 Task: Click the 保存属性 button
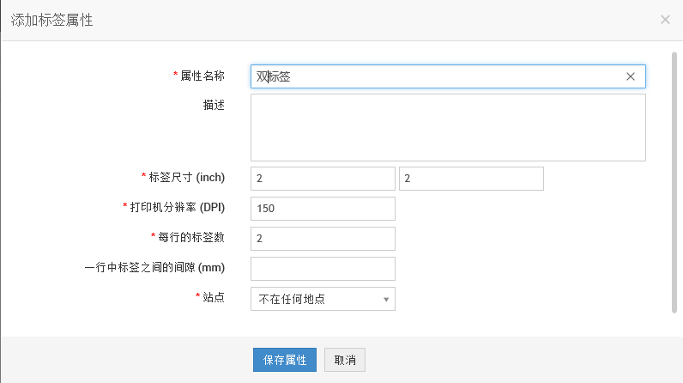(285, 359)
